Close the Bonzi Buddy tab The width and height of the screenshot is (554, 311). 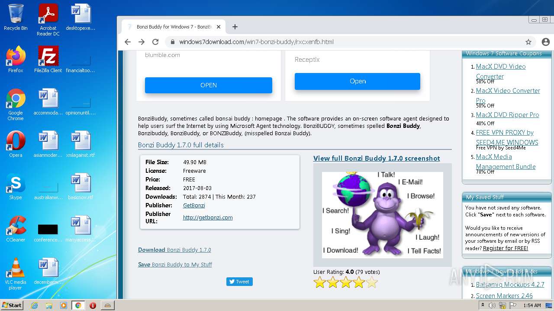[x=219, y=27]
